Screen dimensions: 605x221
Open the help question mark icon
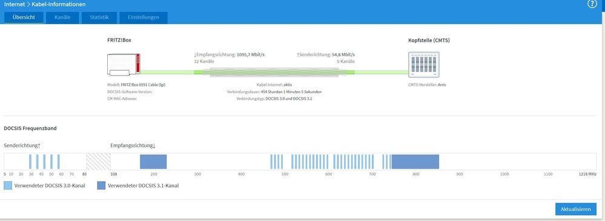point(592,4)
